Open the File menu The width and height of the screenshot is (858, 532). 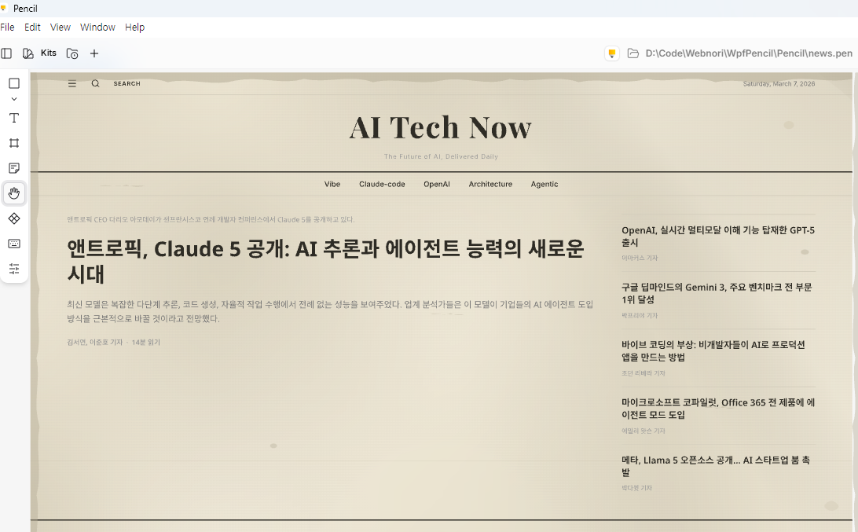click(7, 28)
